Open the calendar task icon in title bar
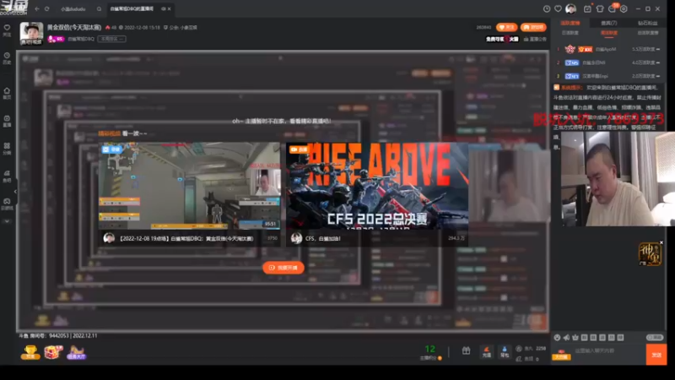This screenshot has width=675, height=380. 587,8
